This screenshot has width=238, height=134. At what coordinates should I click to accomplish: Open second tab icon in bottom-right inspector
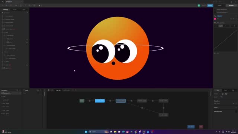[x=225, y=90]
